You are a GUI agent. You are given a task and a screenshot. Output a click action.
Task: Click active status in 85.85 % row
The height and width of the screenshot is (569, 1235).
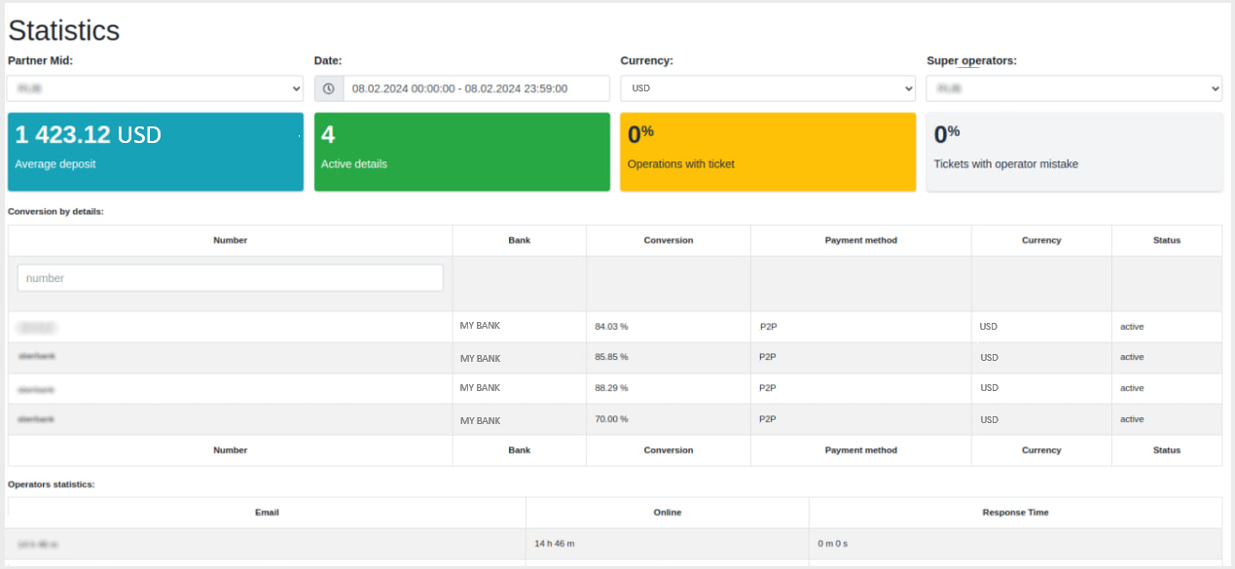[x=1132, y=357]
